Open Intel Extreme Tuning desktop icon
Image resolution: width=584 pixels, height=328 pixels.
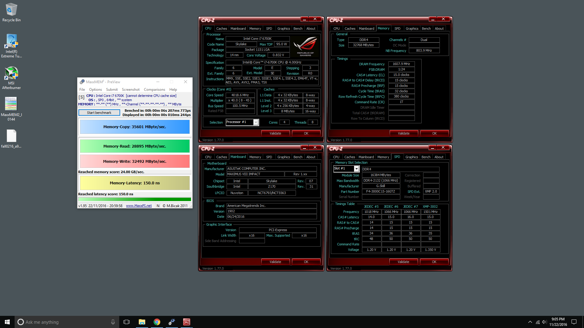12,46
